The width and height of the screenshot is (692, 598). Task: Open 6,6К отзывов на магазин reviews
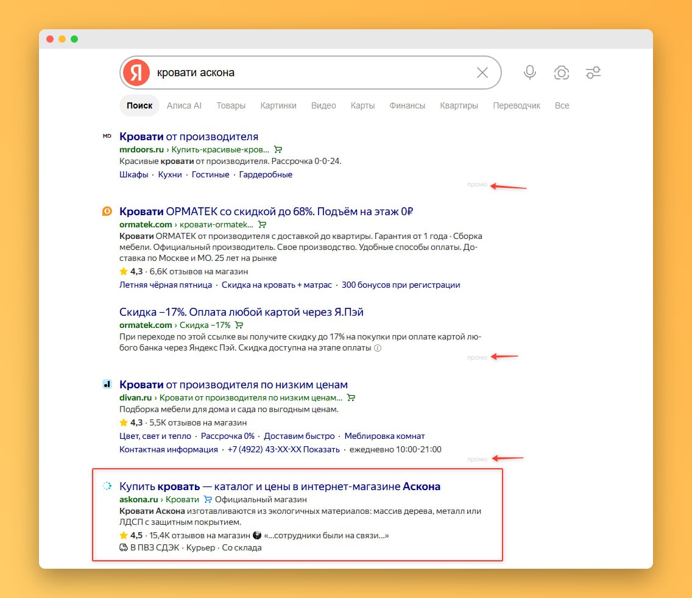click(199, 272)
